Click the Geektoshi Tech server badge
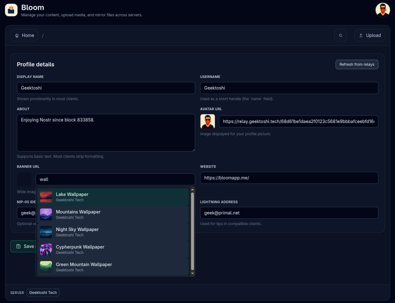 43,292
